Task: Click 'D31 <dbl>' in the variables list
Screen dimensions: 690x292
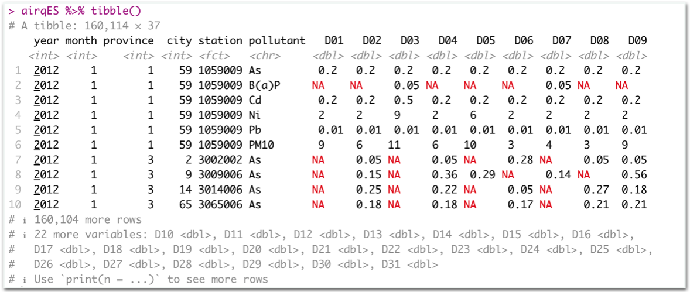Action: pos(409,264)
